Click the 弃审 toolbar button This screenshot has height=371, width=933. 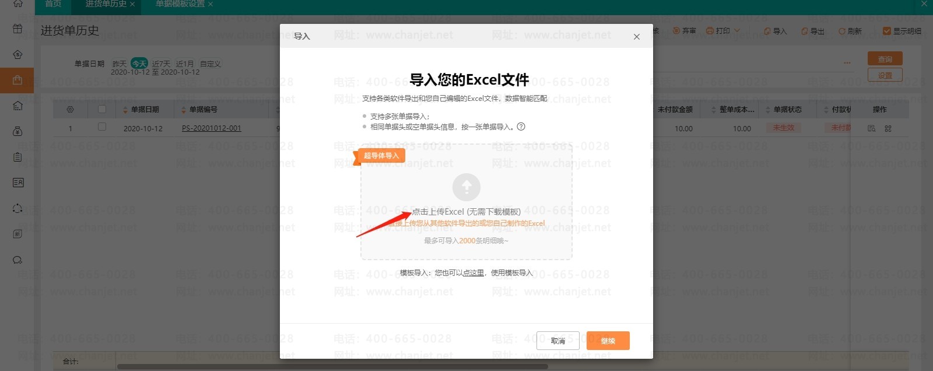pyautogui.click(x=684, y=31)
